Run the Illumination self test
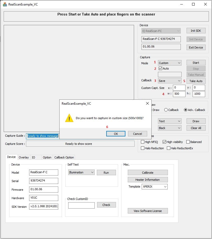The image size is (212, 239). coord(106,173)
